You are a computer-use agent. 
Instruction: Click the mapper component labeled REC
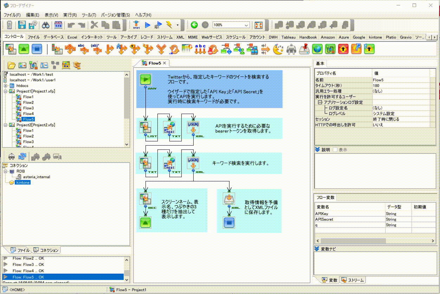[145, 199]
